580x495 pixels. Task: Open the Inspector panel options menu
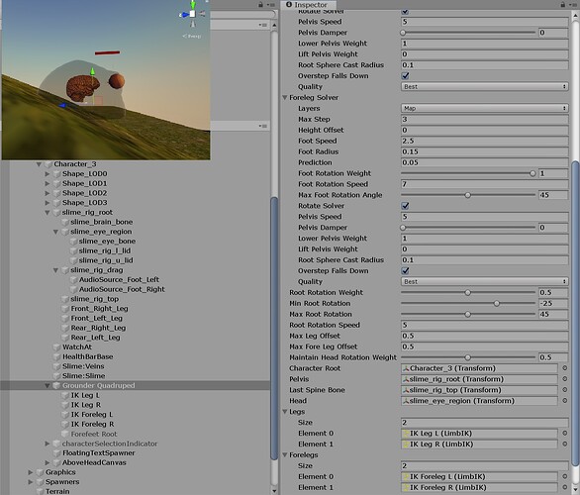[x=574, y=5]
